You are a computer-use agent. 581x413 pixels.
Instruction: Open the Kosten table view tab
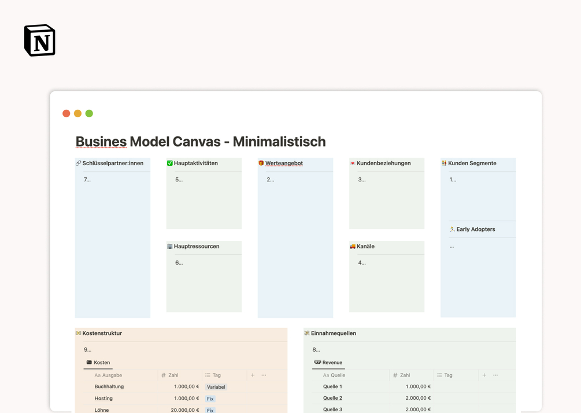pyautogui.click(x=98, y=363)
